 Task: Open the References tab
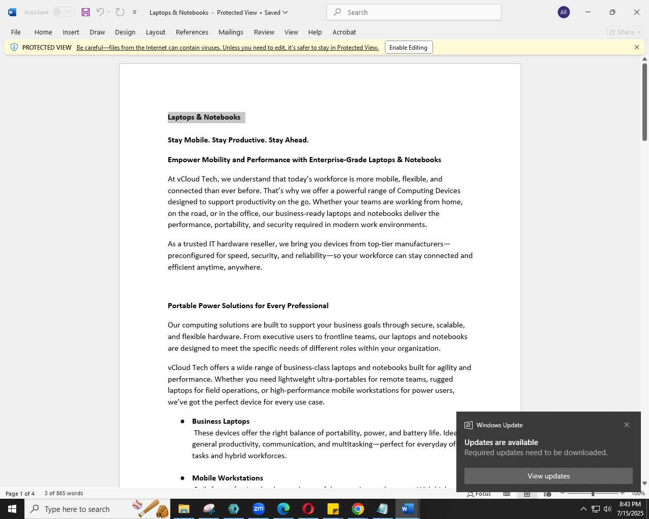click(192, 32)
